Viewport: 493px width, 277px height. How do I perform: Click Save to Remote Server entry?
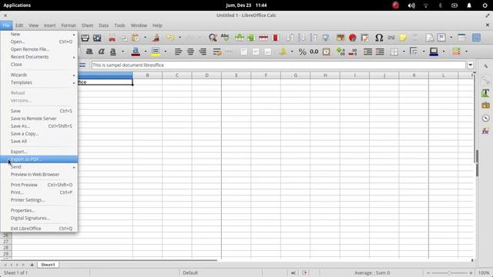39,118
